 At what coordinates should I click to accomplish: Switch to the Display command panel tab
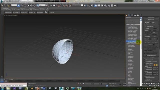pyautogui.click(x=138, y=15)
